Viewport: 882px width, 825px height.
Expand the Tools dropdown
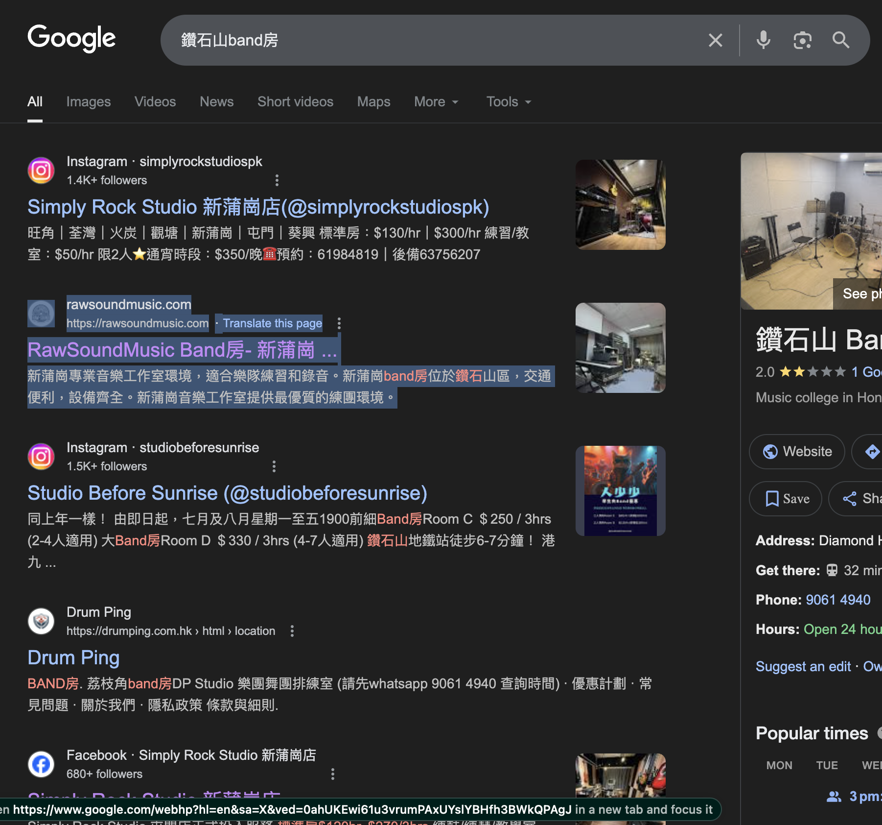coord(508,102)
